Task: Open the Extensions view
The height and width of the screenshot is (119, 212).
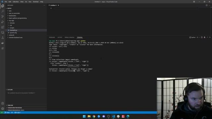Action: coord(3,27)
